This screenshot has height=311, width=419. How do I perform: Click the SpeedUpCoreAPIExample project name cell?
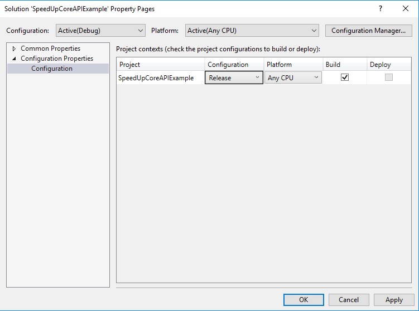click(x=160, y=78)
